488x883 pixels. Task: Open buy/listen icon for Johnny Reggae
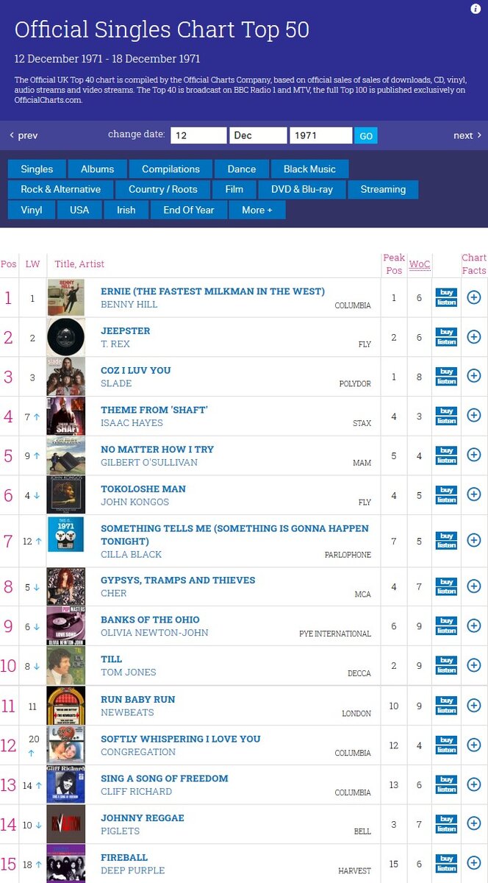[446, 824]
